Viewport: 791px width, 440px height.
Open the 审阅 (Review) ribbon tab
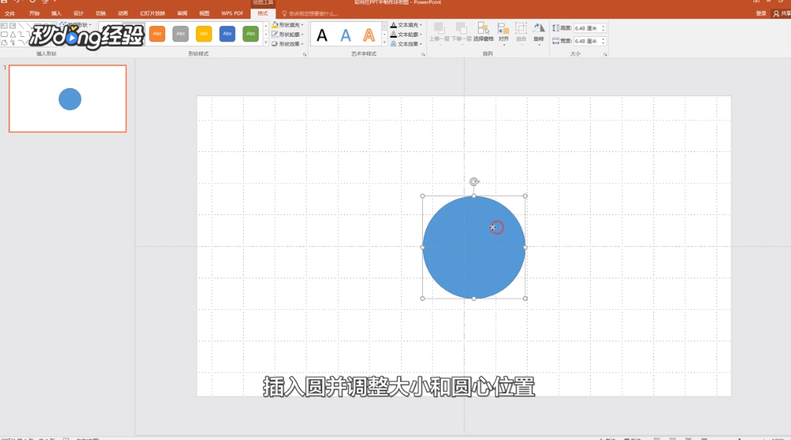click(x=182, y=14)
